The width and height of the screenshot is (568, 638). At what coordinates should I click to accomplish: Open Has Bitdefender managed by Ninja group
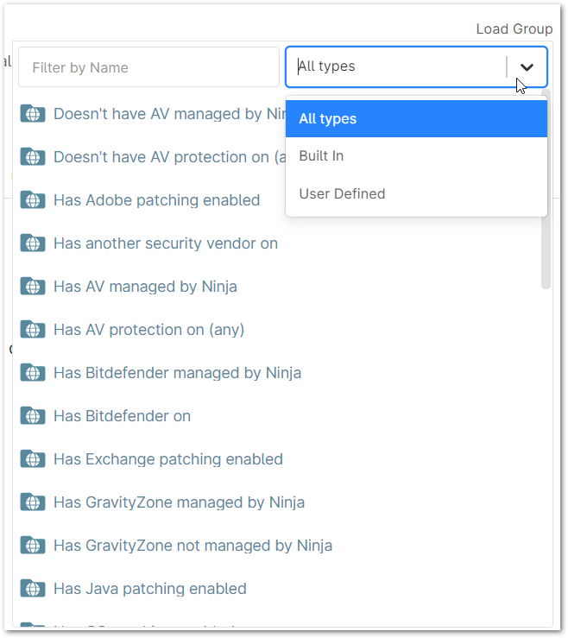177,373
